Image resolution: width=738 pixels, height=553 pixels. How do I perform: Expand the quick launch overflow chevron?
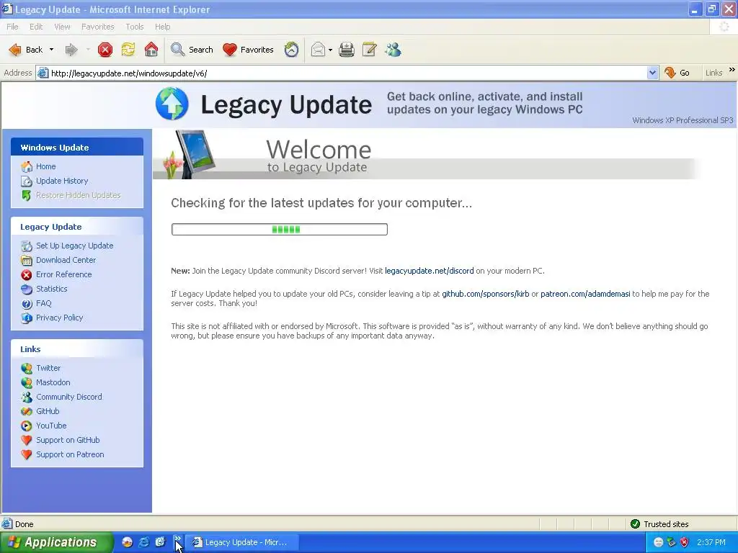coord(177,539)
